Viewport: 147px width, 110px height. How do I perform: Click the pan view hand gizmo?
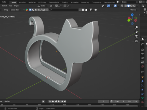[x=137, y=32]
